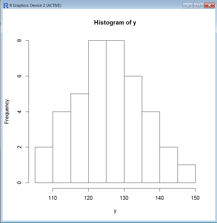Click the 110 tick label on x-axis

click(53, 198)
